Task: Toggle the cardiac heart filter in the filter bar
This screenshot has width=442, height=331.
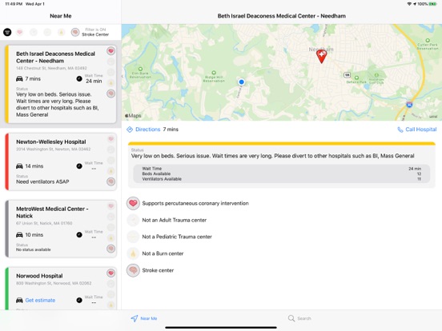Action: click(19, 32)
